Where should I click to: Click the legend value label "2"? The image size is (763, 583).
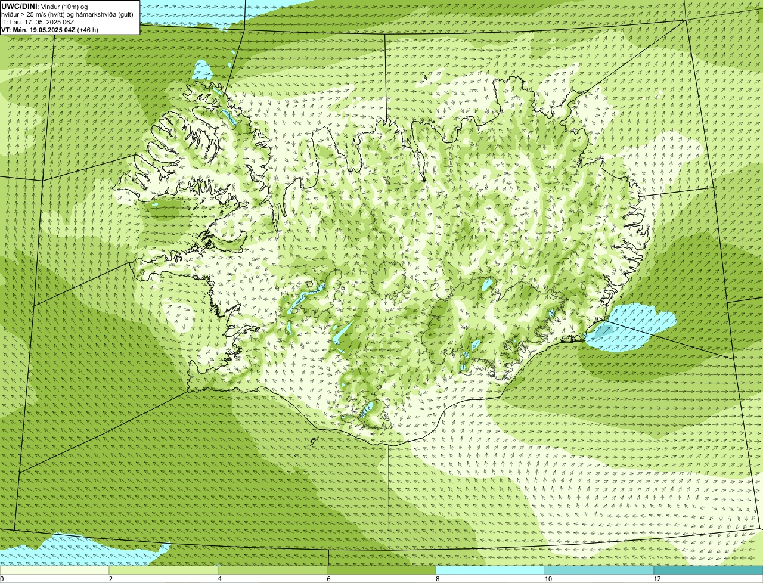click(x=111, y=579)
